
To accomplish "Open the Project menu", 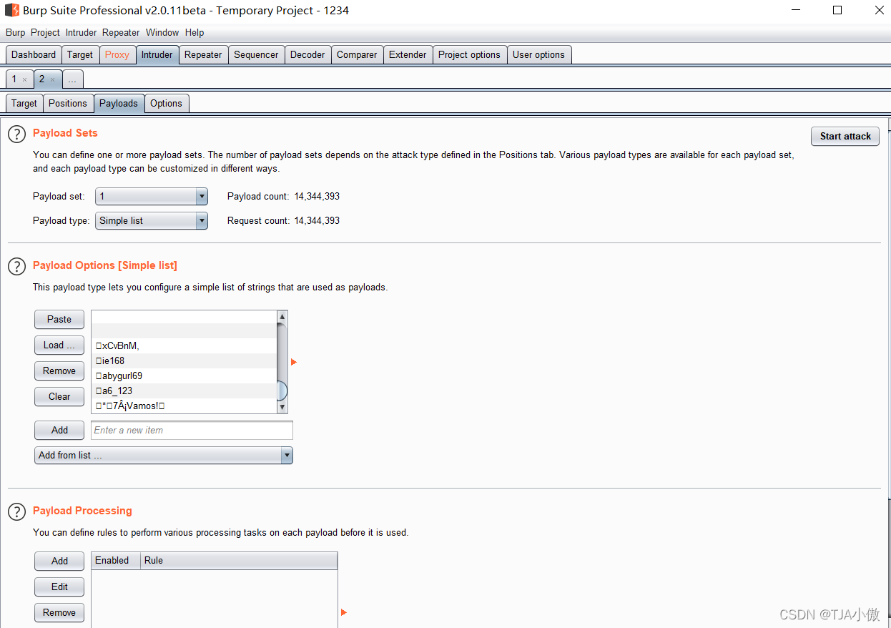I will point(45,32).
